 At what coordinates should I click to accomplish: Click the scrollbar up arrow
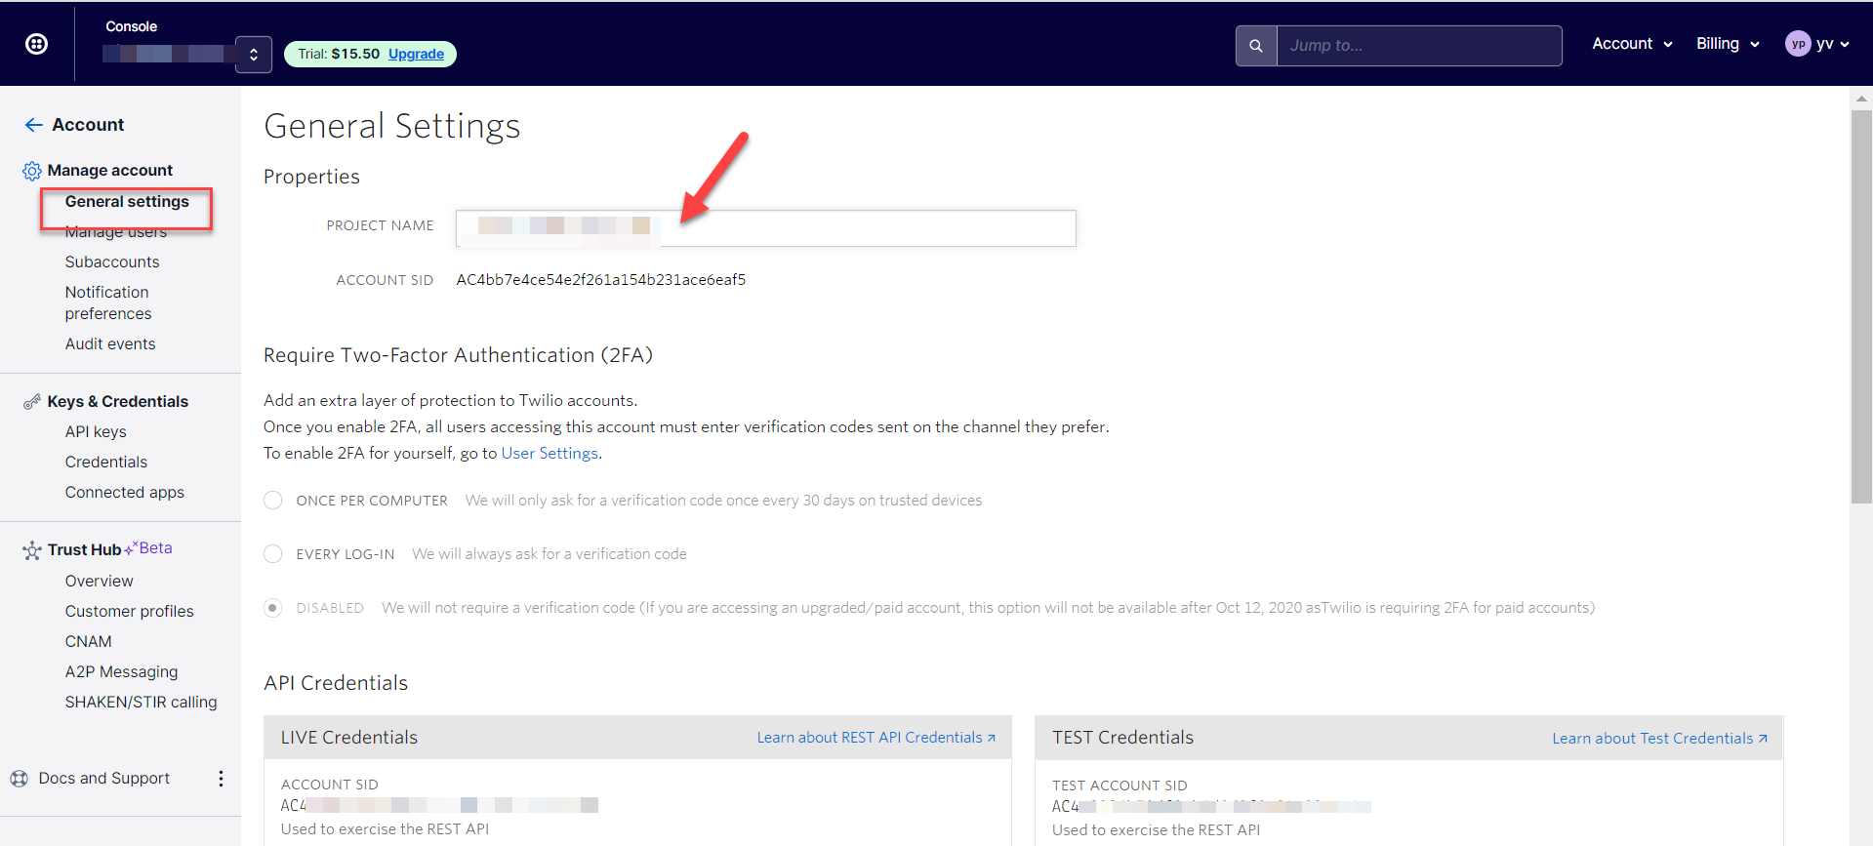pos(1861,99)
